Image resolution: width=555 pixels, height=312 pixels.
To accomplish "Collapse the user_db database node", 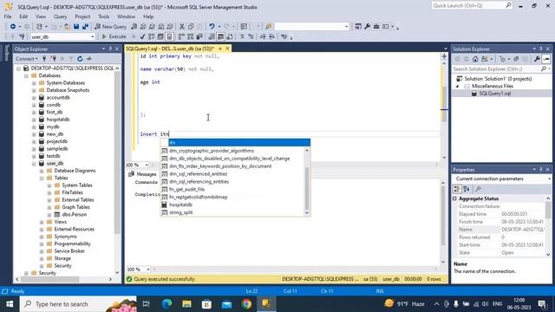I will point(34,164).
